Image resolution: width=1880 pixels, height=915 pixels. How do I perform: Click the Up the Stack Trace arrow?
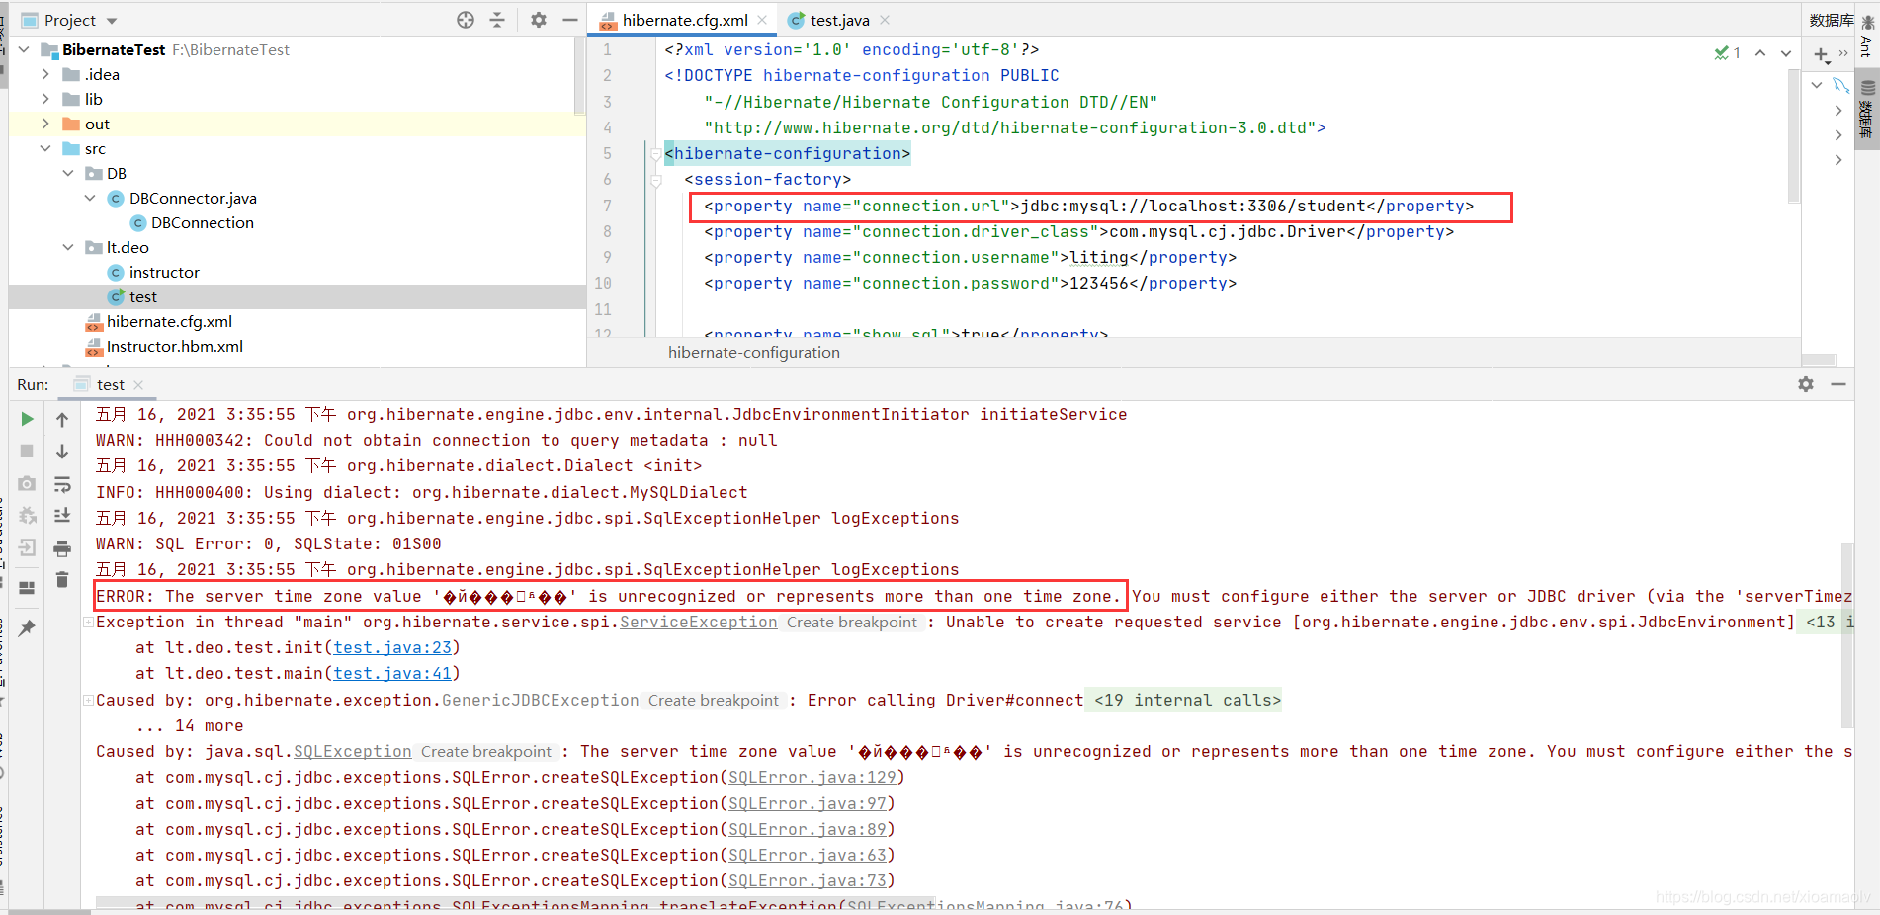click(x=62, y=420)
